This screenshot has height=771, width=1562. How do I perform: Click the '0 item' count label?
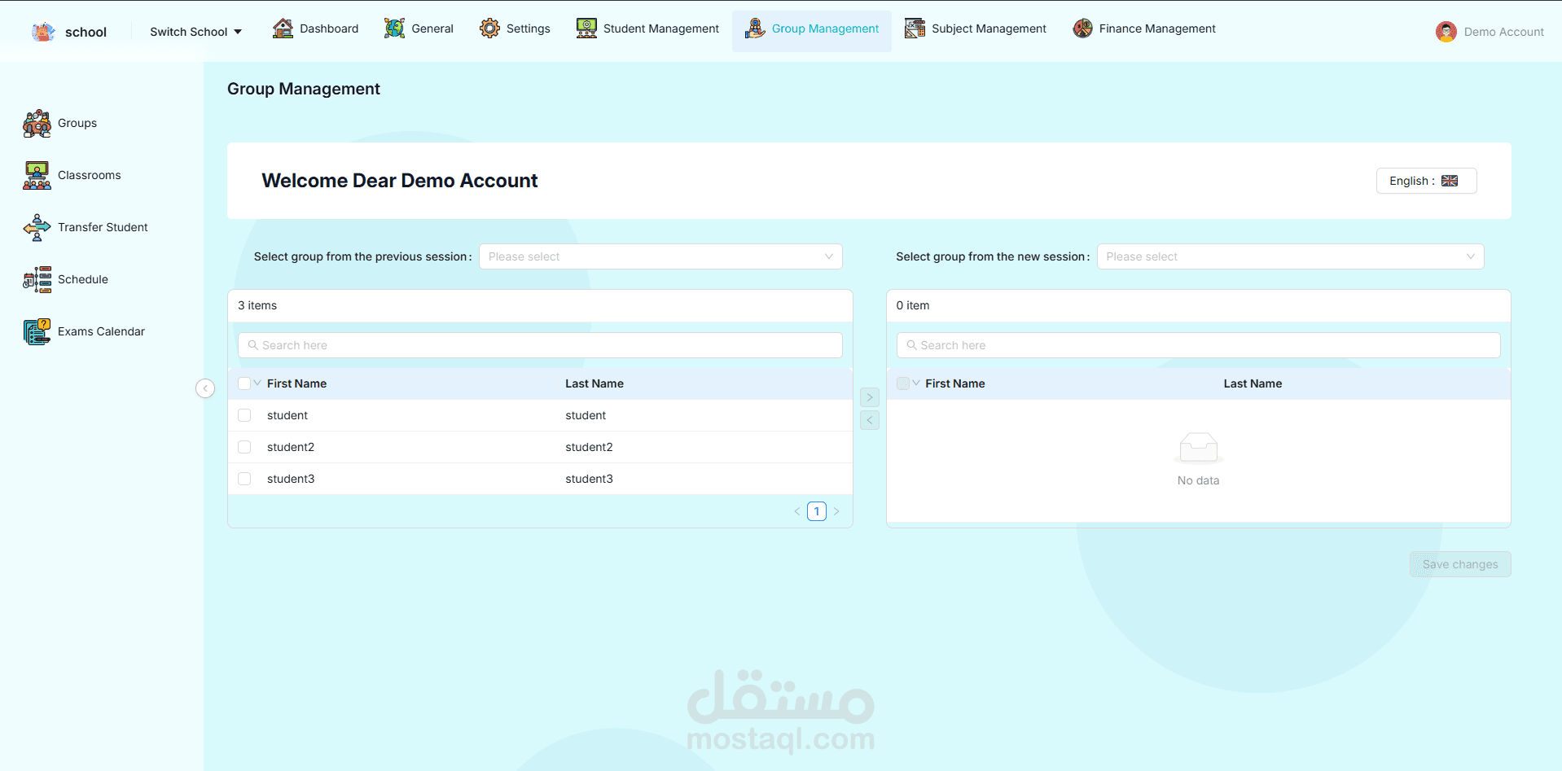coord(913,305)
